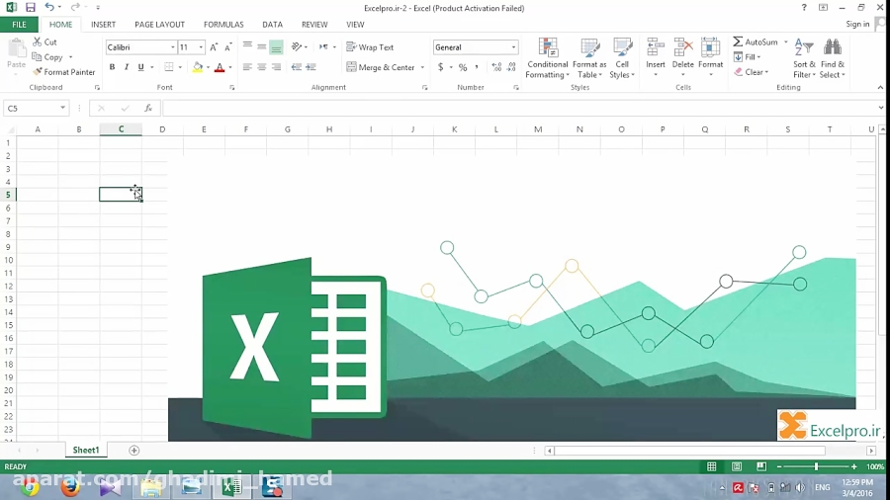The height and width of the screenshot is (500, 890).
Task: Switch to the FORMULAS tab
Action: click(x=223, y=25)
